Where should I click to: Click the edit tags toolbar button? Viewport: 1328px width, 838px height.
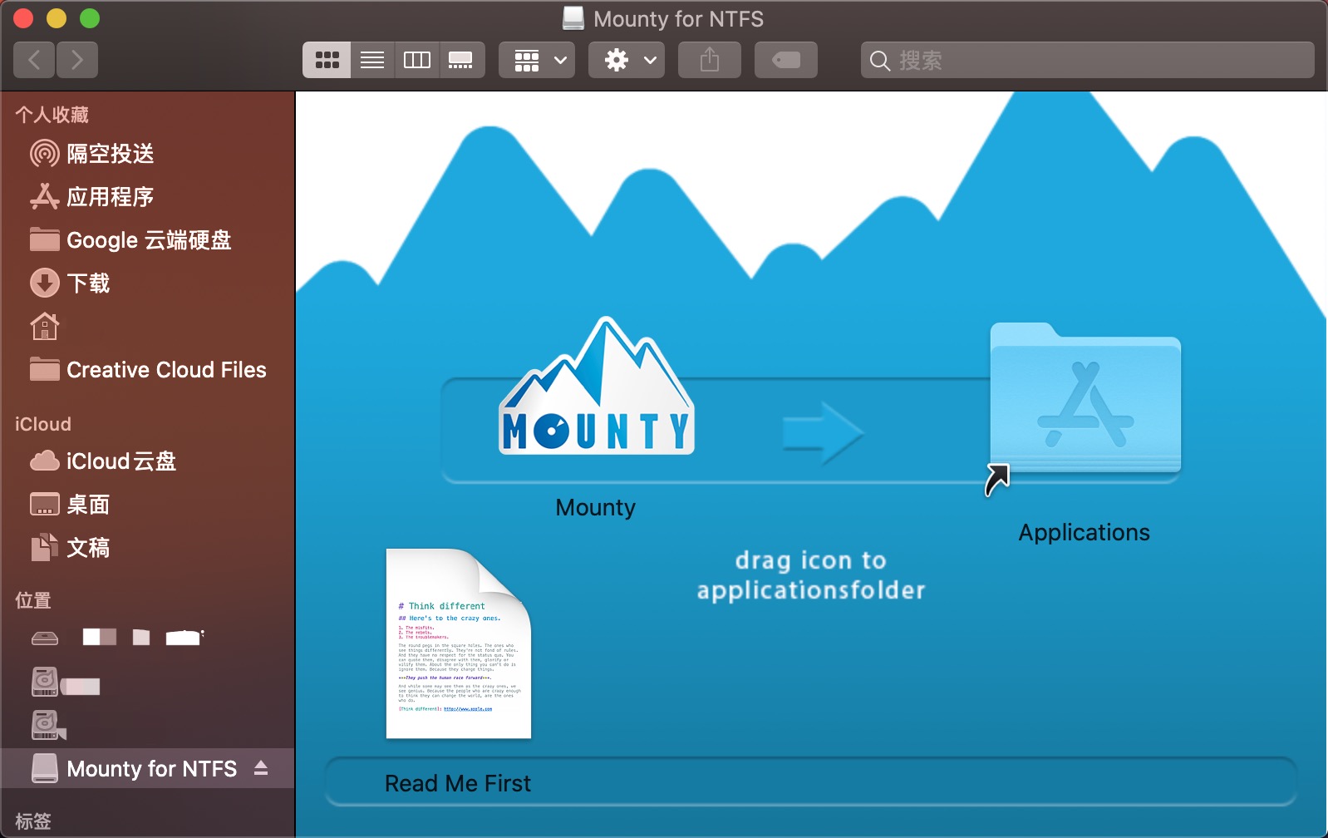click(x=786, y=60)
